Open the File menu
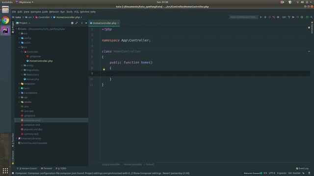This screenshot has width=314, height=176. coord(14,12)
